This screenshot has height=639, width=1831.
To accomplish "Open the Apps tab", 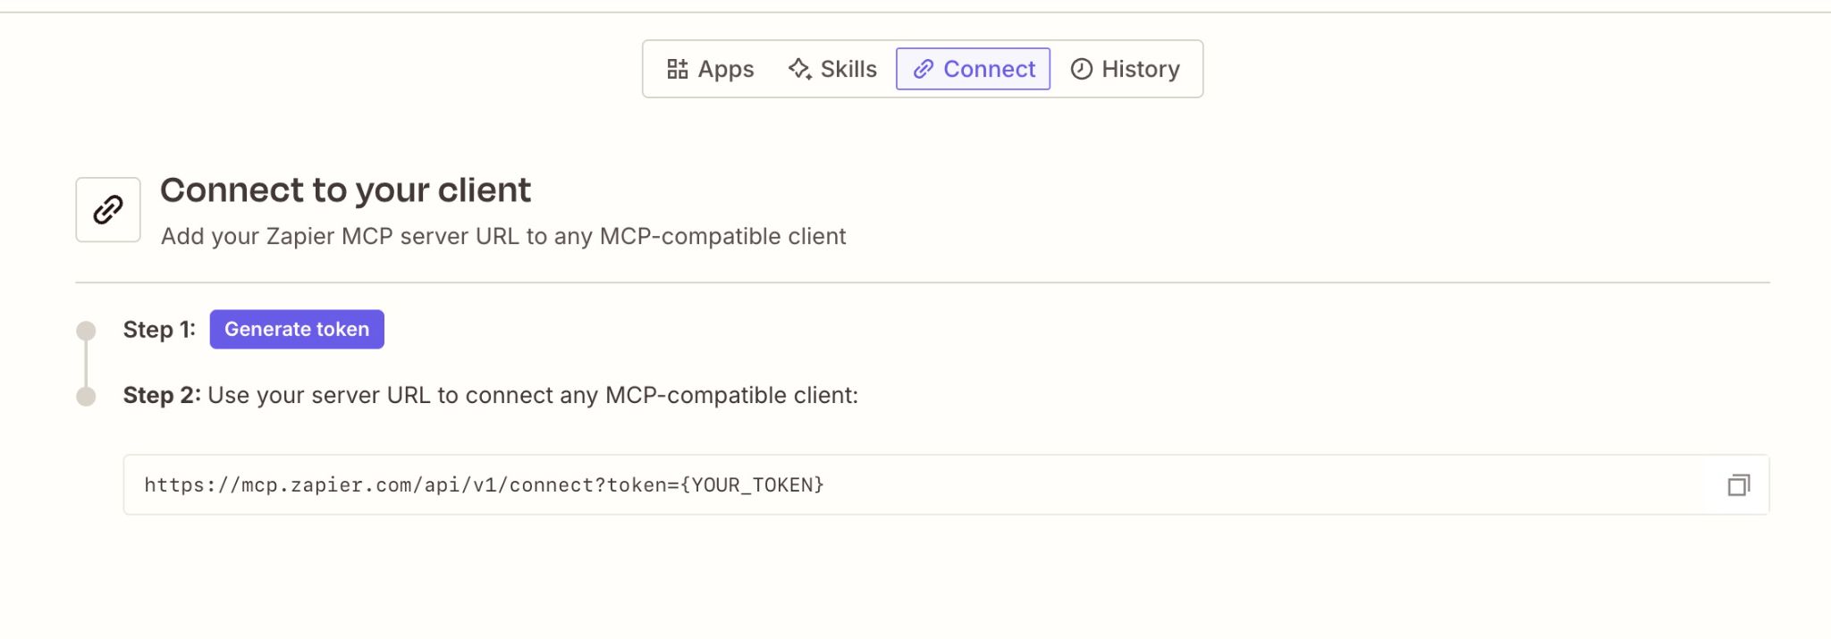I will pos(711,69).
